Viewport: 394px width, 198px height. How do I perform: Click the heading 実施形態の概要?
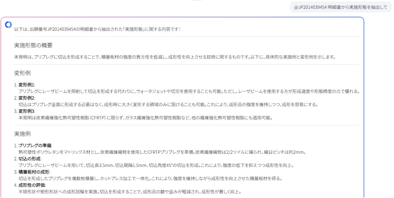coord(33,45)
